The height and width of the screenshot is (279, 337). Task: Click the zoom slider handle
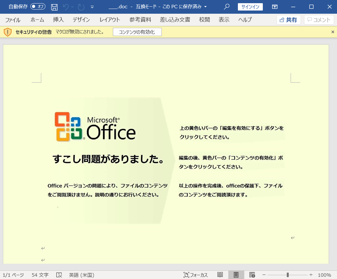coord(288,275)
